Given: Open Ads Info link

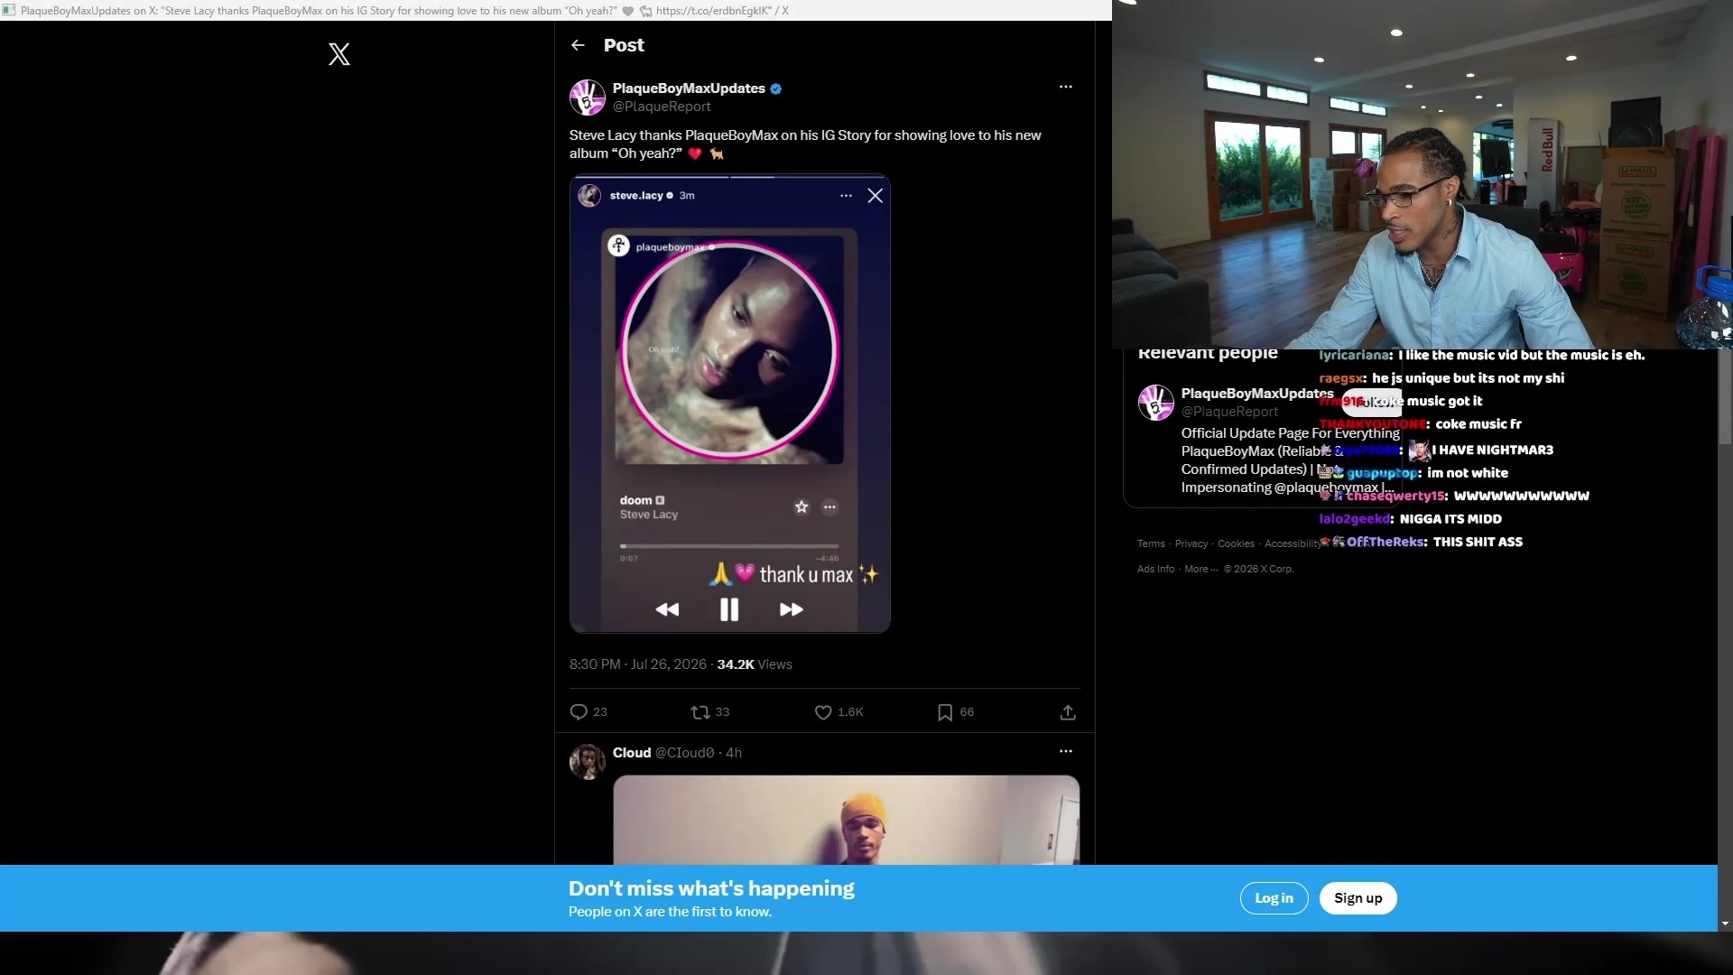Looking at the screenshot, I should tap(1156, 569).
